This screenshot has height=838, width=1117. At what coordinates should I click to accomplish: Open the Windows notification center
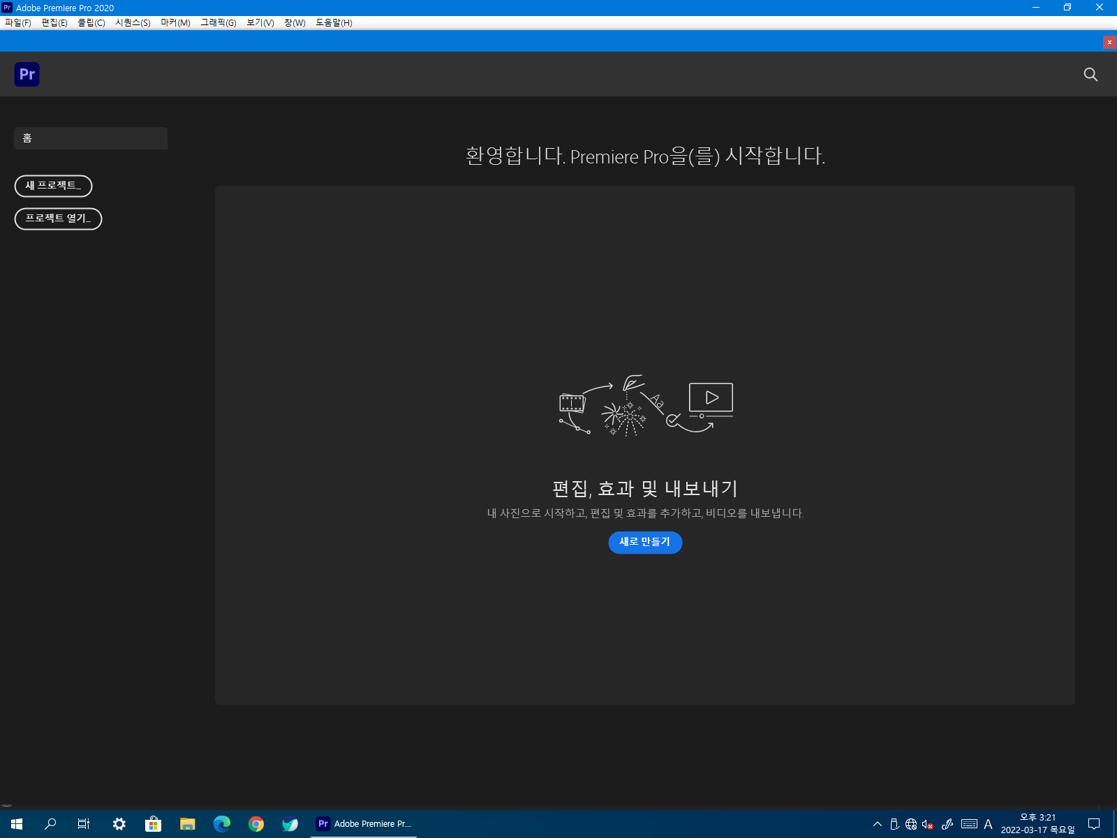1094,824
